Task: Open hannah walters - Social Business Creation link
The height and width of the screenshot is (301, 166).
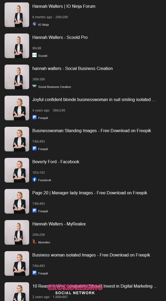Action: click(72, 69)
